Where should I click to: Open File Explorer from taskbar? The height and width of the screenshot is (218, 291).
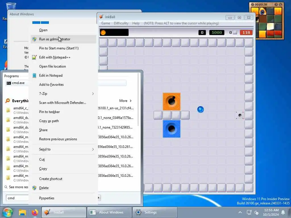pos(22,212)
